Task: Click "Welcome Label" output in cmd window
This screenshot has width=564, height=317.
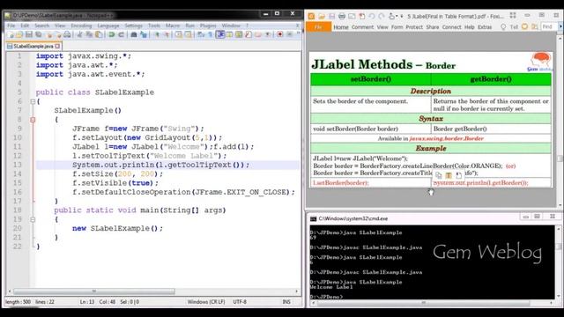Action: coord(331,287)
